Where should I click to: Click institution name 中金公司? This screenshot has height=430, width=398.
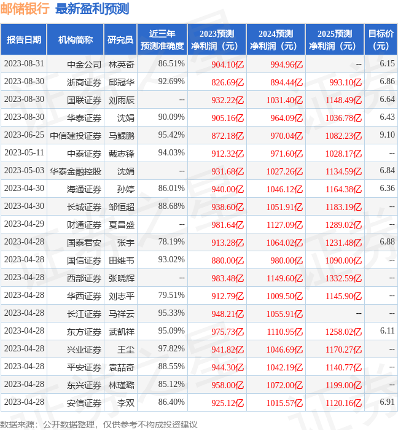coord(84,64)
